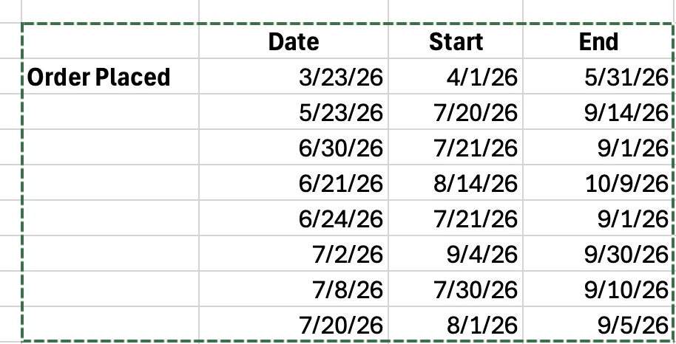This screenshot has height=344, width=676.
Task: Select the 7/8/26 date cell
Action: [294, 289]
